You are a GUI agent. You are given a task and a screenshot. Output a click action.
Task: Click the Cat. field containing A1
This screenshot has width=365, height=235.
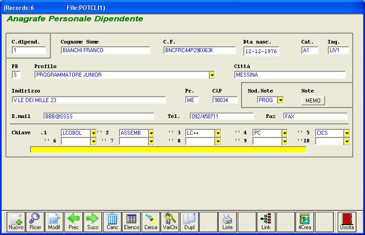310,50
